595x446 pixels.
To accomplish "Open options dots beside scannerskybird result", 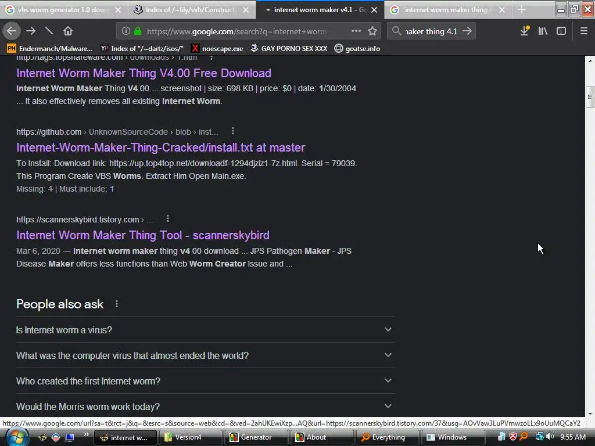I will tap(168, 219).
